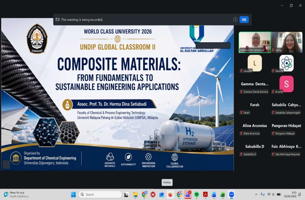The image size is (305, 200).
Task: Open the battery tray icon
Action: click(x=279, y=194)
